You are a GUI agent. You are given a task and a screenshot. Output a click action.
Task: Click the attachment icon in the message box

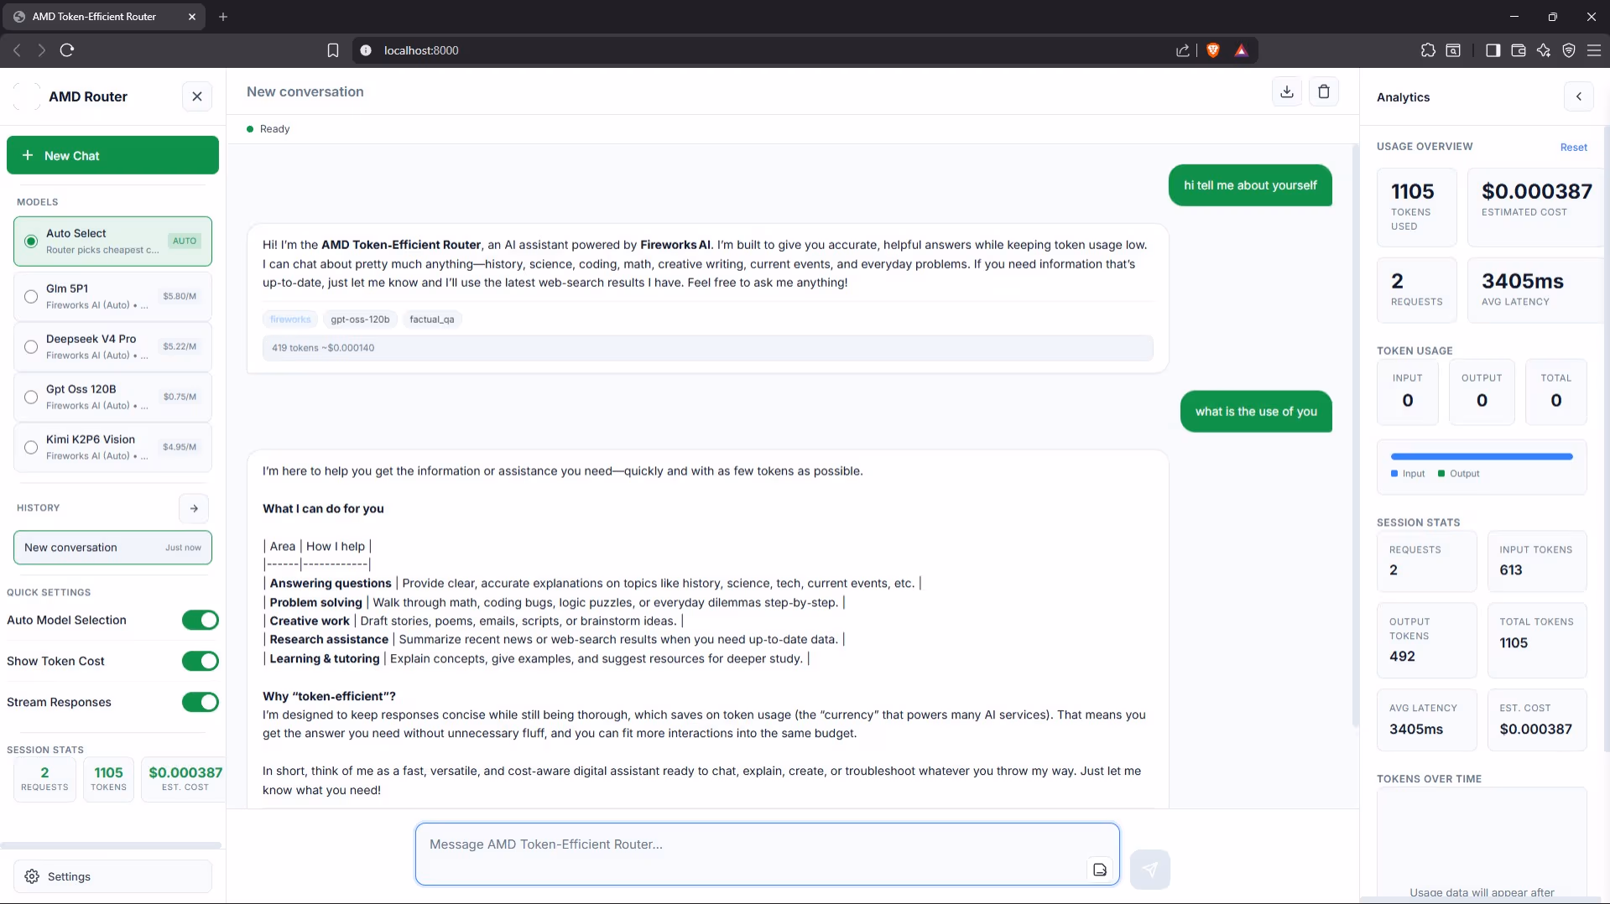(x=1100, y=870)
